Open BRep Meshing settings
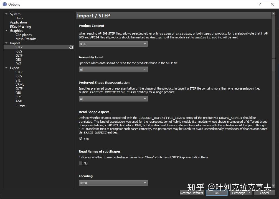 (20, 26)
